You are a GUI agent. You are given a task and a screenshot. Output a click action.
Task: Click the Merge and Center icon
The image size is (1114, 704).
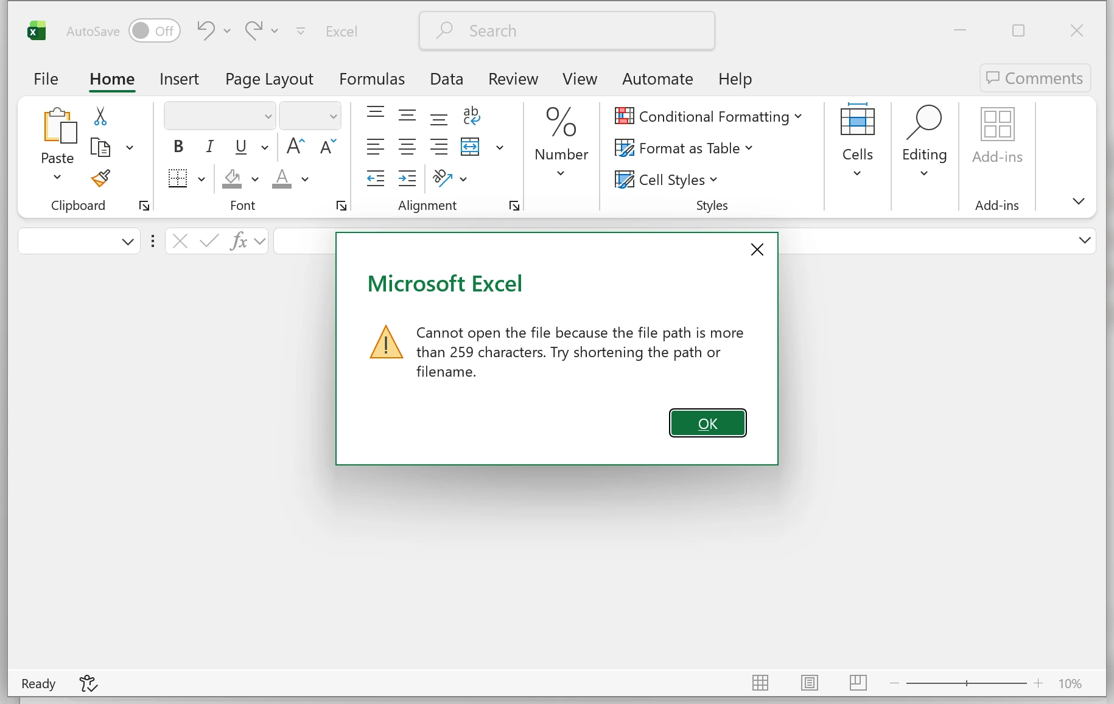pos(470,147)
